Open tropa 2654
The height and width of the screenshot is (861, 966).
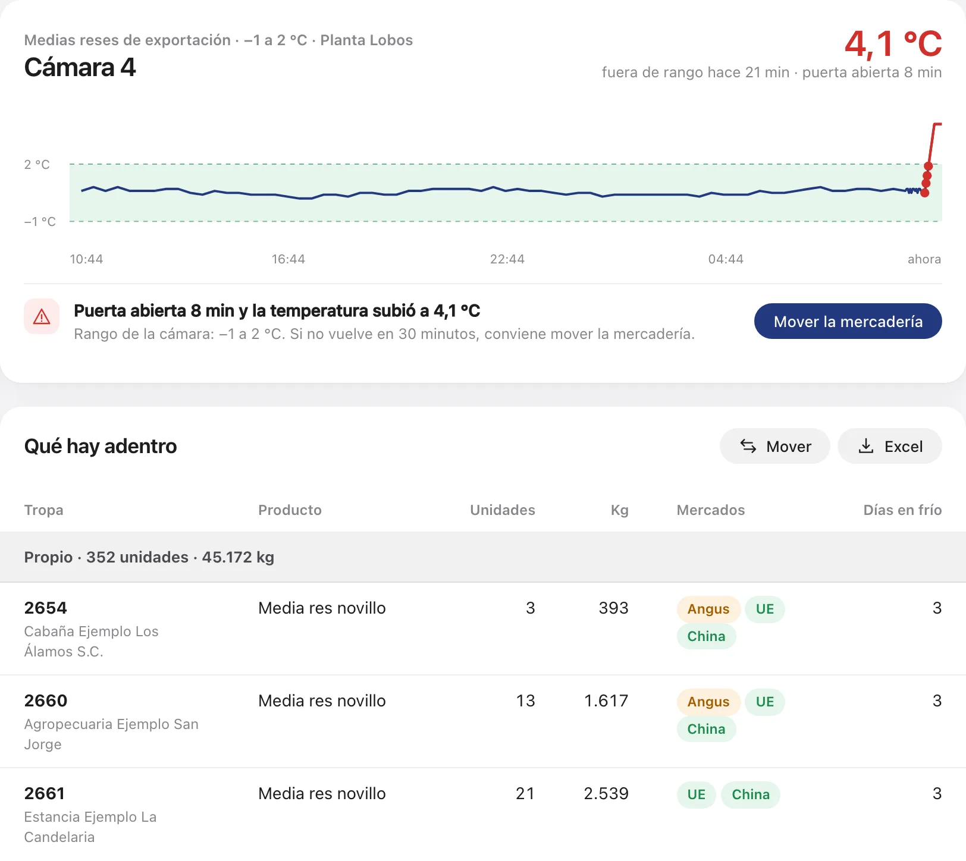tap(46, 608)
